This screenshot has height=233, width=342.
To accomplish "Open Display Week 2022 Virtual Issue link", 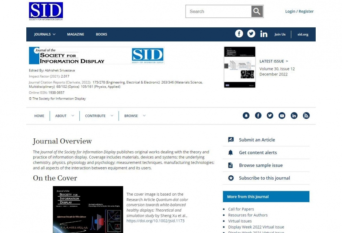I will (x=256, y=227).
